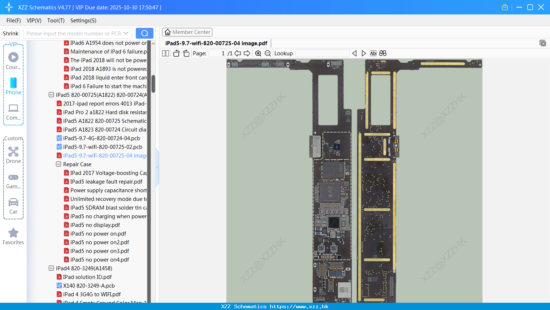Select the Computer category
Screen dimensions: 550x310
click(13, 112)
